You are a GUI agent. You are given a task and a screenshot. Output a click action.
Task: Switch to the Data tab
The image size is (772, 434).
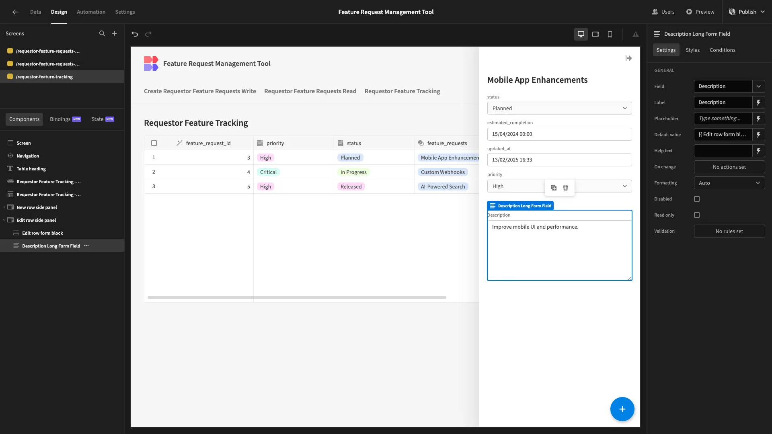click(x=35, y=12)
